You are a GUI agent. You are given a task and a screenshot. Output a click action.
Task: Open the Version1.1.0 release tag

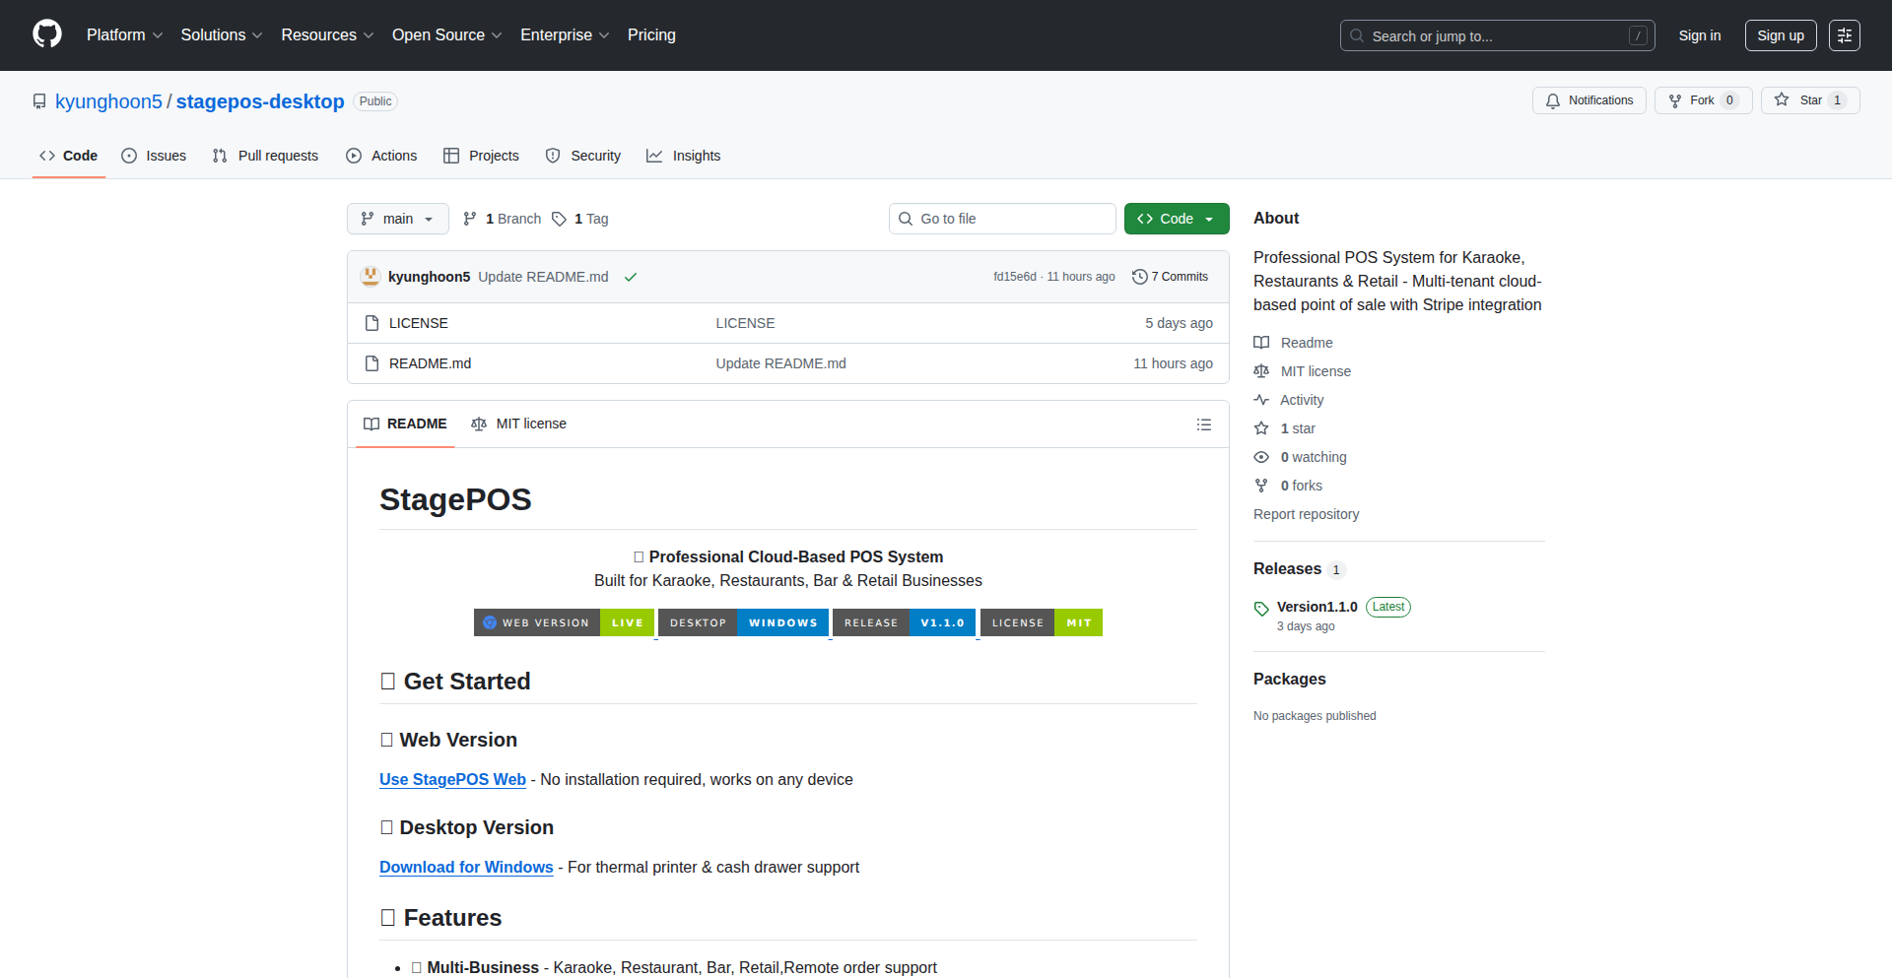pos(1317,607)
